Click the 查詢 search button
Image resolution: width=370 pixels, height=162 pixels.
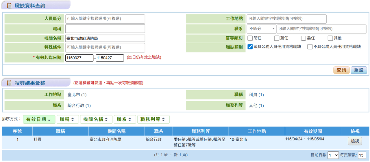[x=341, y=70]
